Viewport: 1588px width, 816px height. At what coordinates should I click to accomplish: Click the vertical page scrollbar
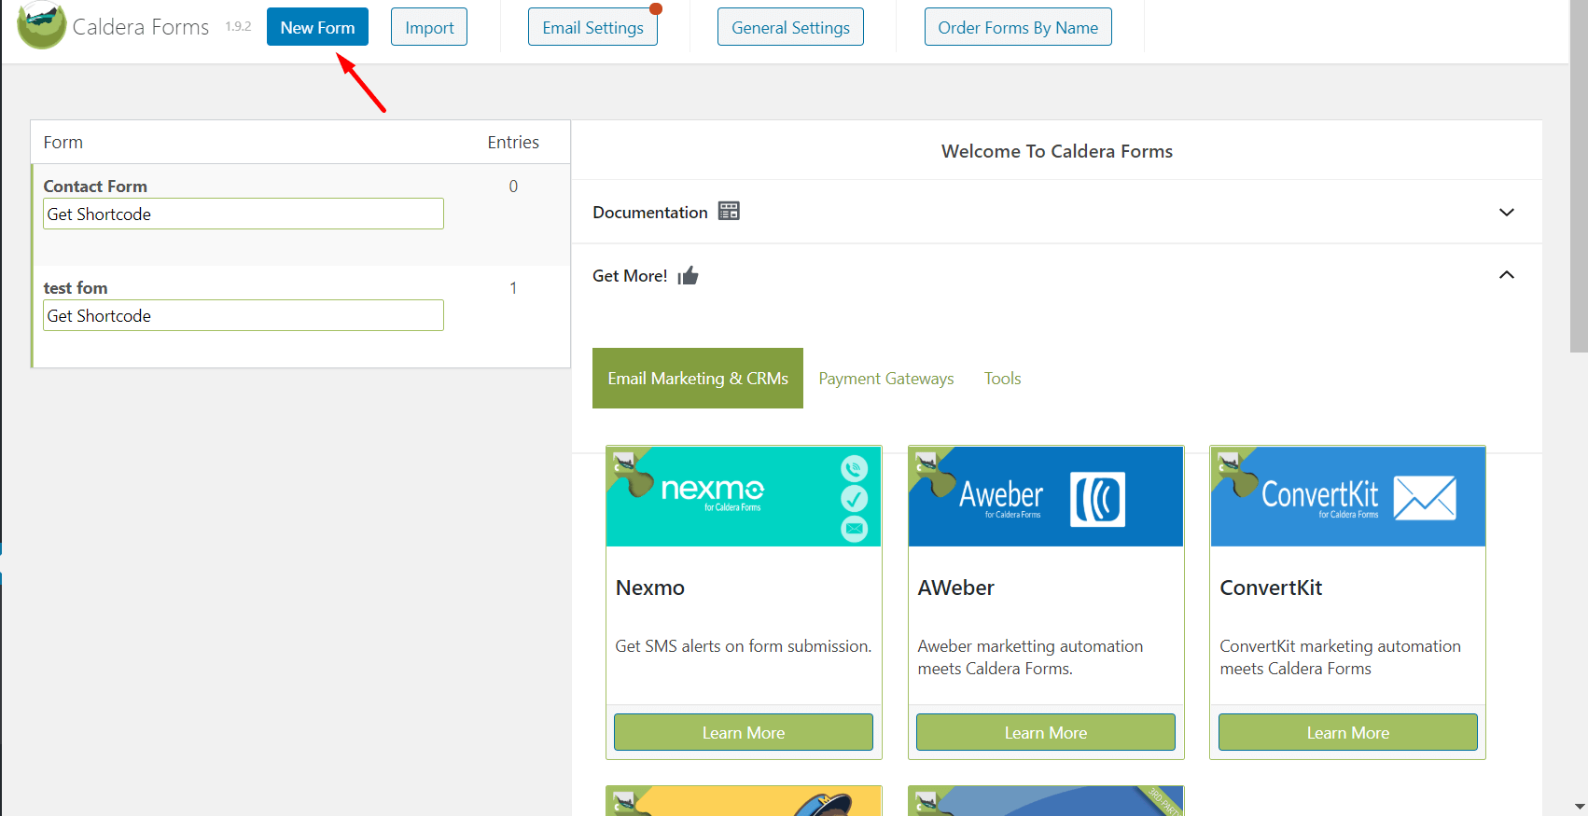pyautogui.click(x=1579, y=187)
